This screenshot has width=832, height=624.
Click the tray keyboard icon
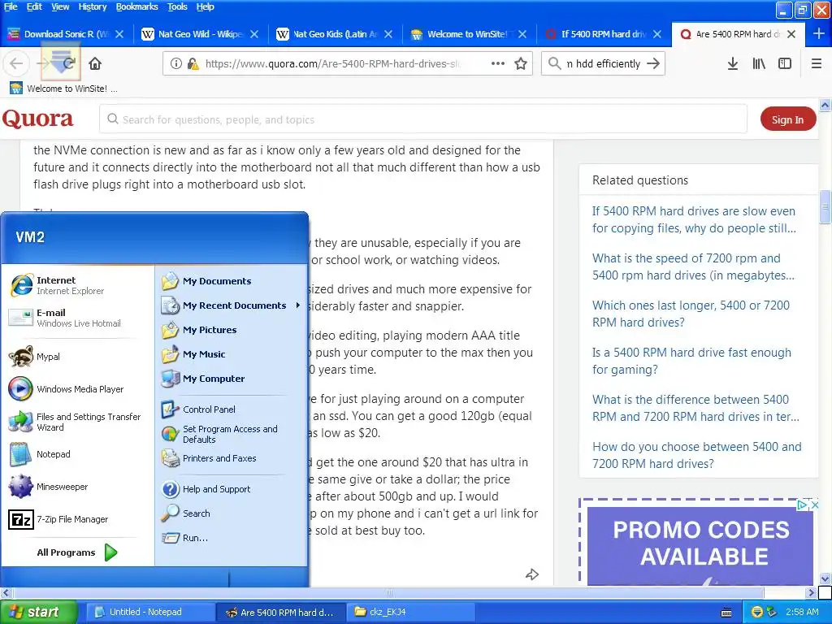pos(726,613)
